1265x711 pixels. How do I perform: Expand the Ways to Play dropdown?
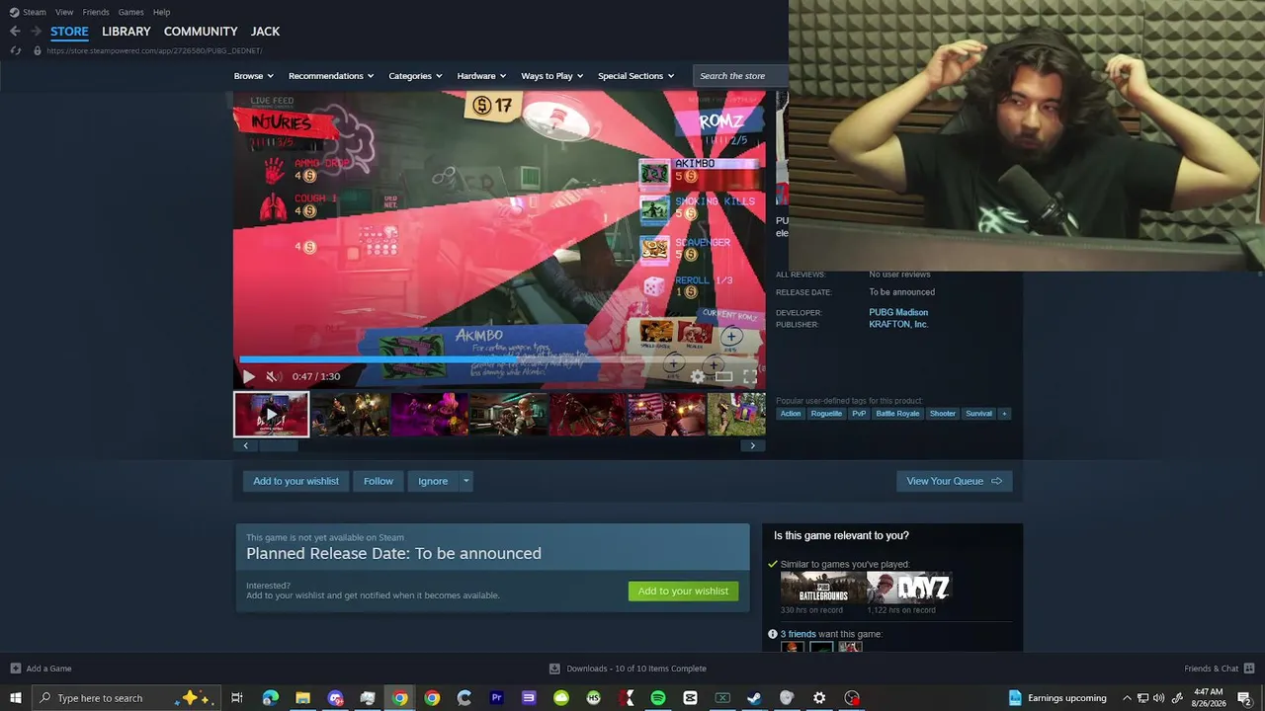point(552,76)
